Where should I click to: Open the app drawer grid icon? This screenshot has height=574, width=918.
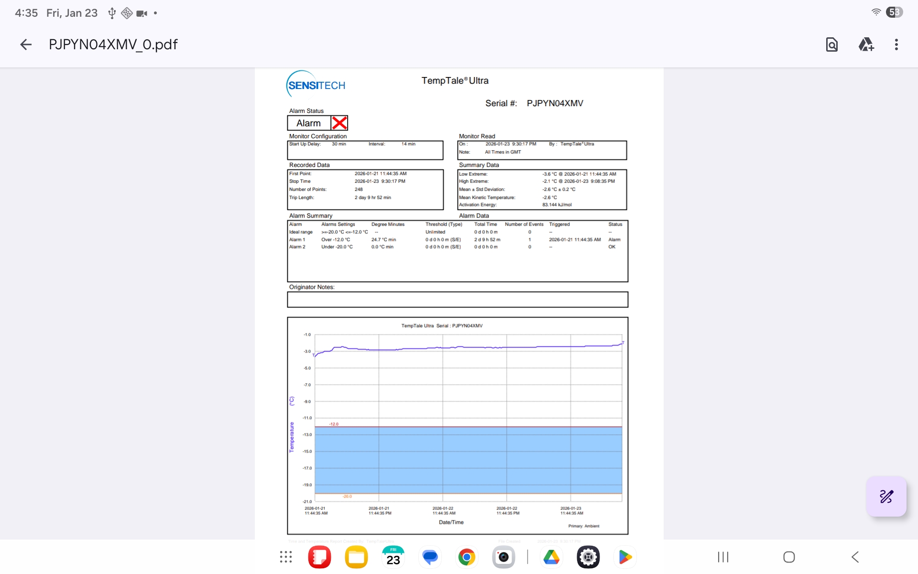pyautogui.click(x=286, y=557)
